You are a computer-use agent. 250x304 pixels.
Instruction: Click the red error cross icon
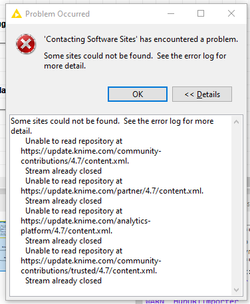[26, 44]
